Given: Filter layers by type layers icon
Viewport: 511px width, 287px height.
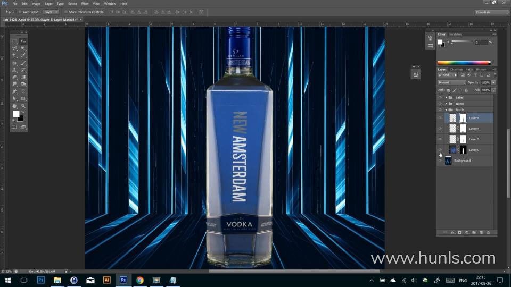Looking at the screenshot, I should [x=475, y=75].
